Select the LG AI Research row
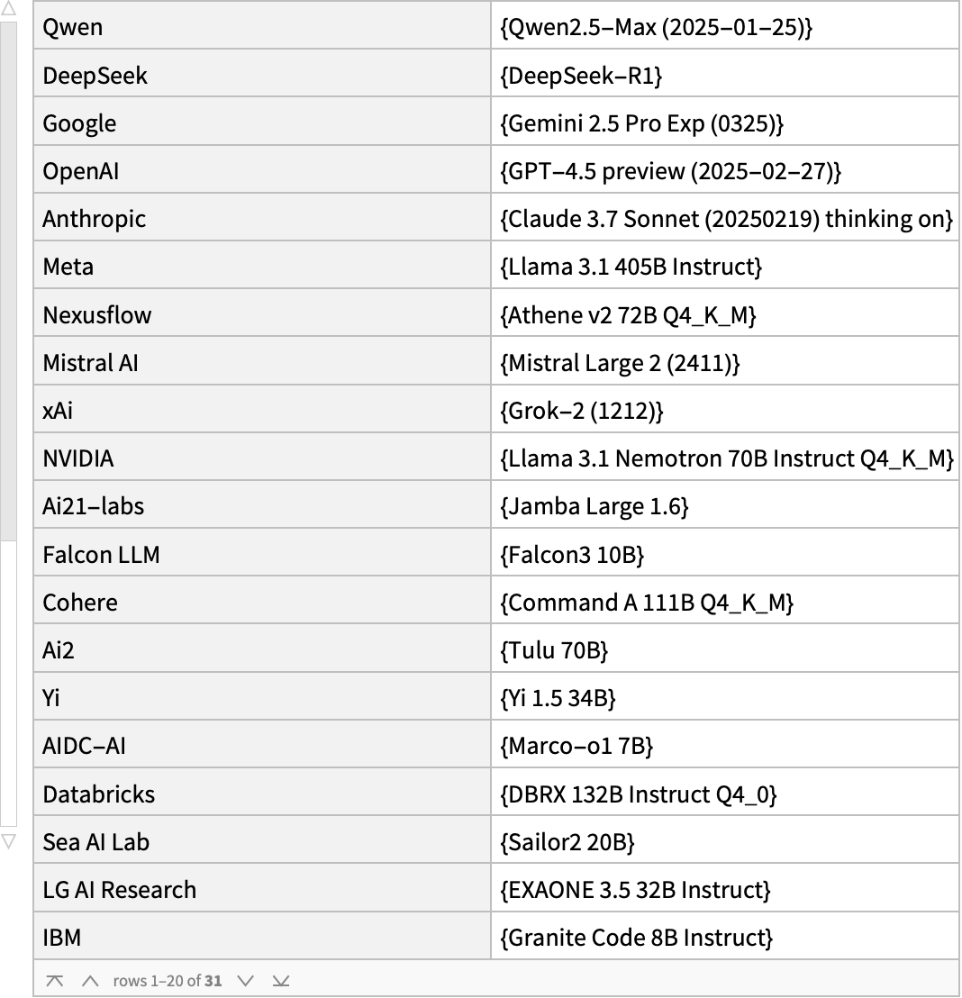962x998 pixels. point(119,890)
